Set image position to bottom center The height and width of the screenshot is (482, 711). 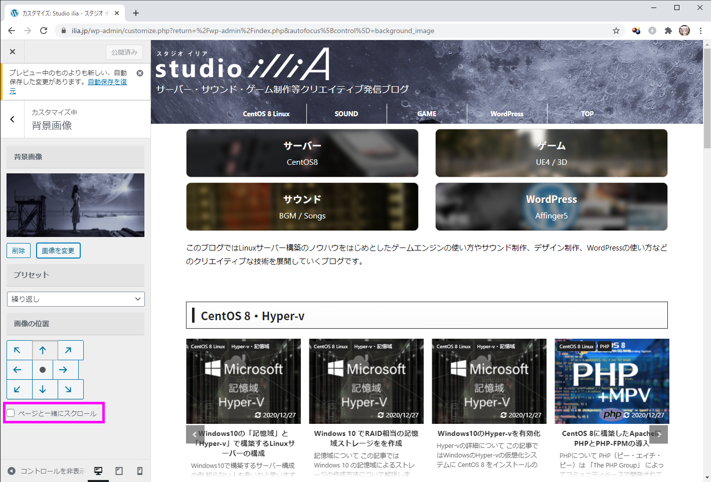(45, 389)
